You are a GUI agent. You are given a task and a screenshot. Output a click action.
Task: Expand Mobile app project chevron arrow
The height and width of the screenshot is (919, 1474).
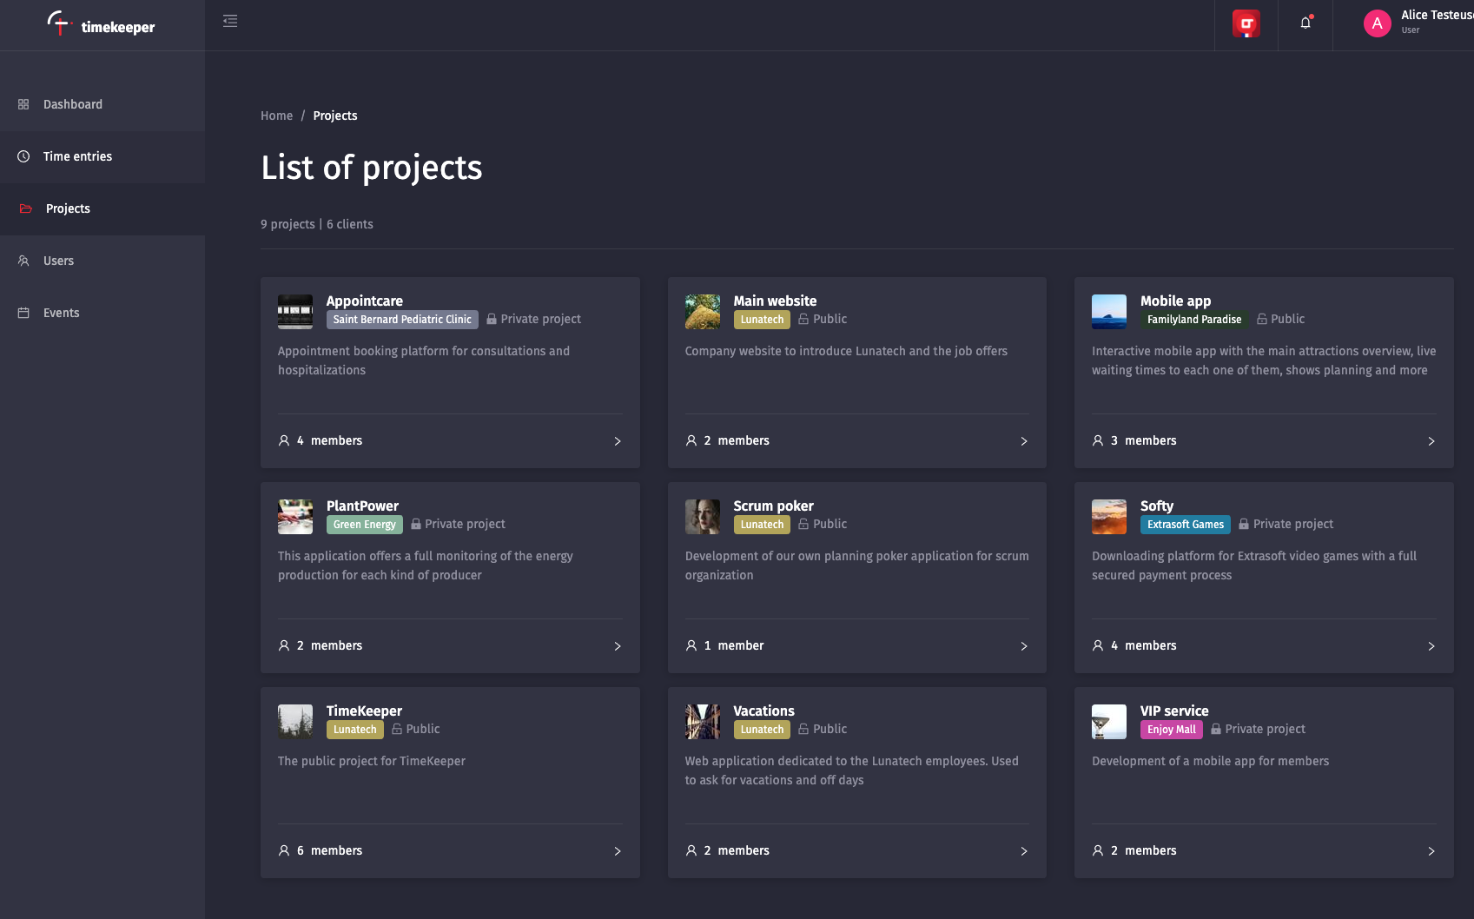[1431, 441]
